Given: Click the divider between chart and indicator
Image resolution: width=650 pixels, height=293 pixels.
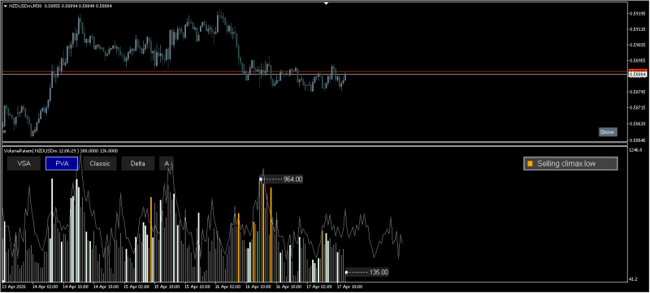Looking at the screenshot, I should tap(315, 144).
